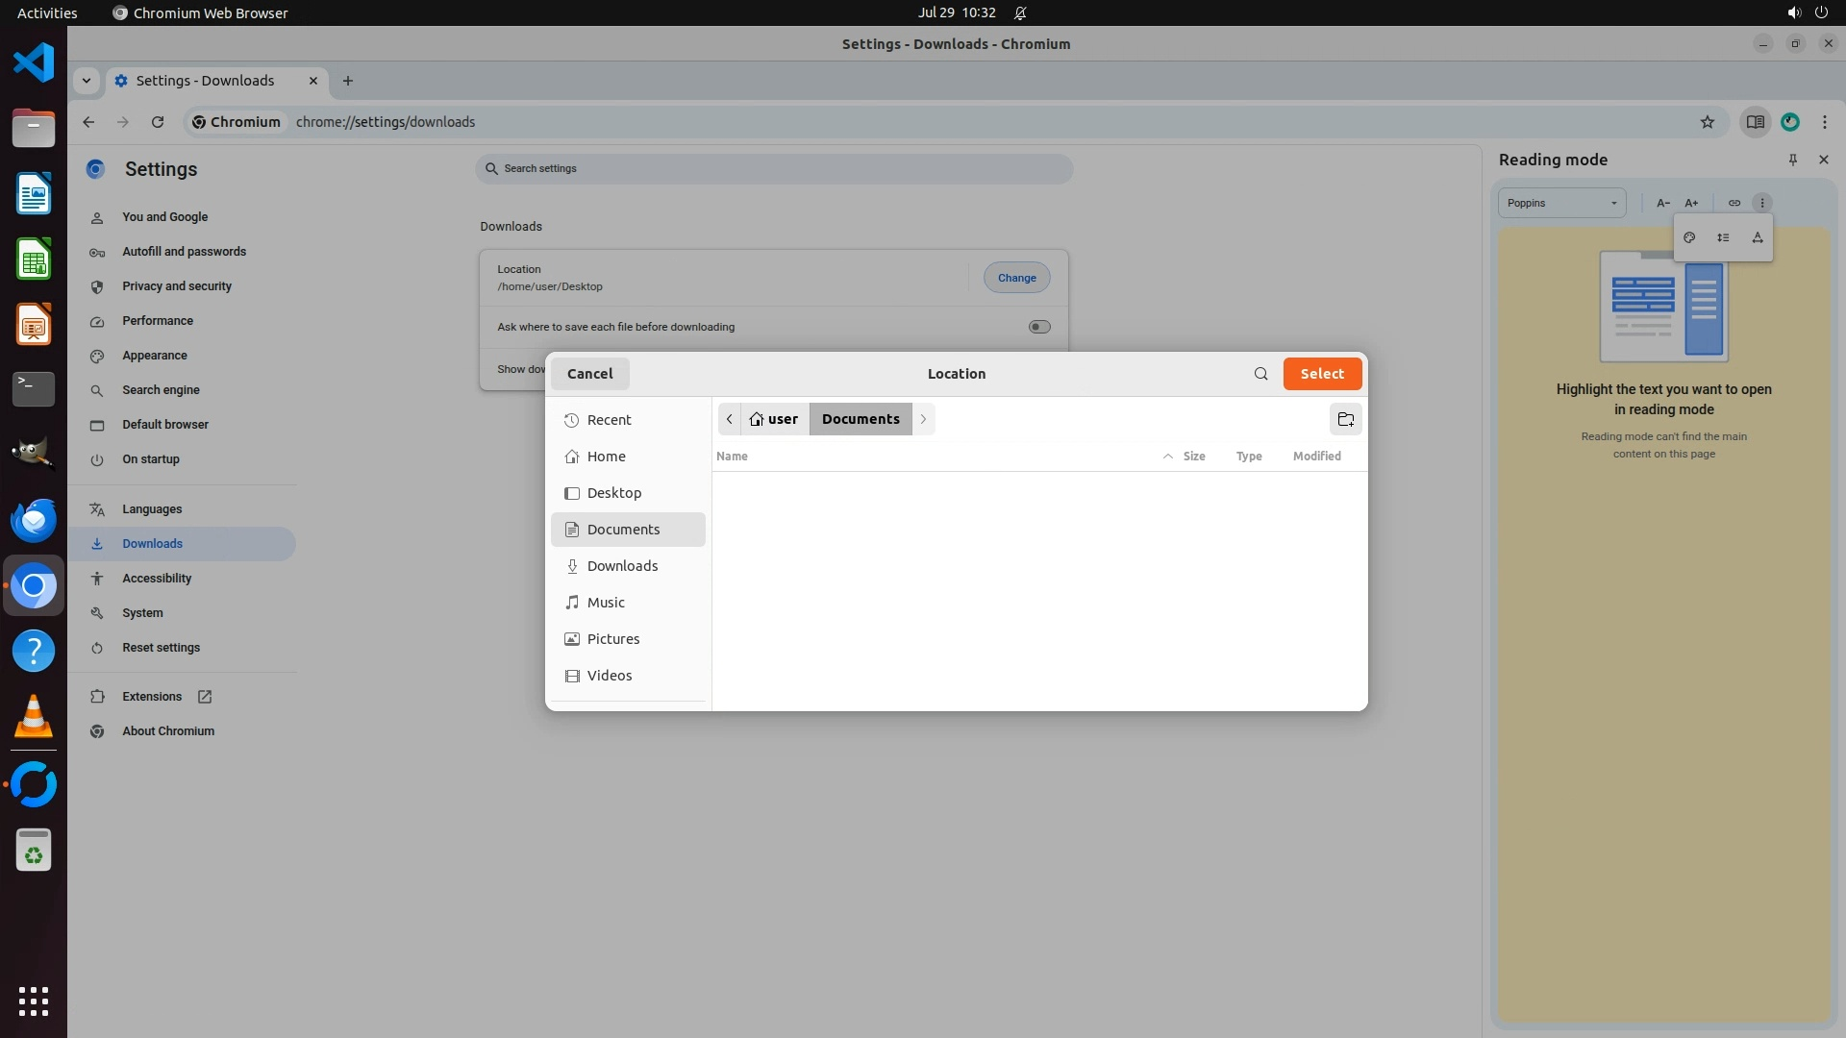The width and height of the screenshot is (1846, 1038).
Task: Cancel the Location dialog
Action: coord(589,374)
